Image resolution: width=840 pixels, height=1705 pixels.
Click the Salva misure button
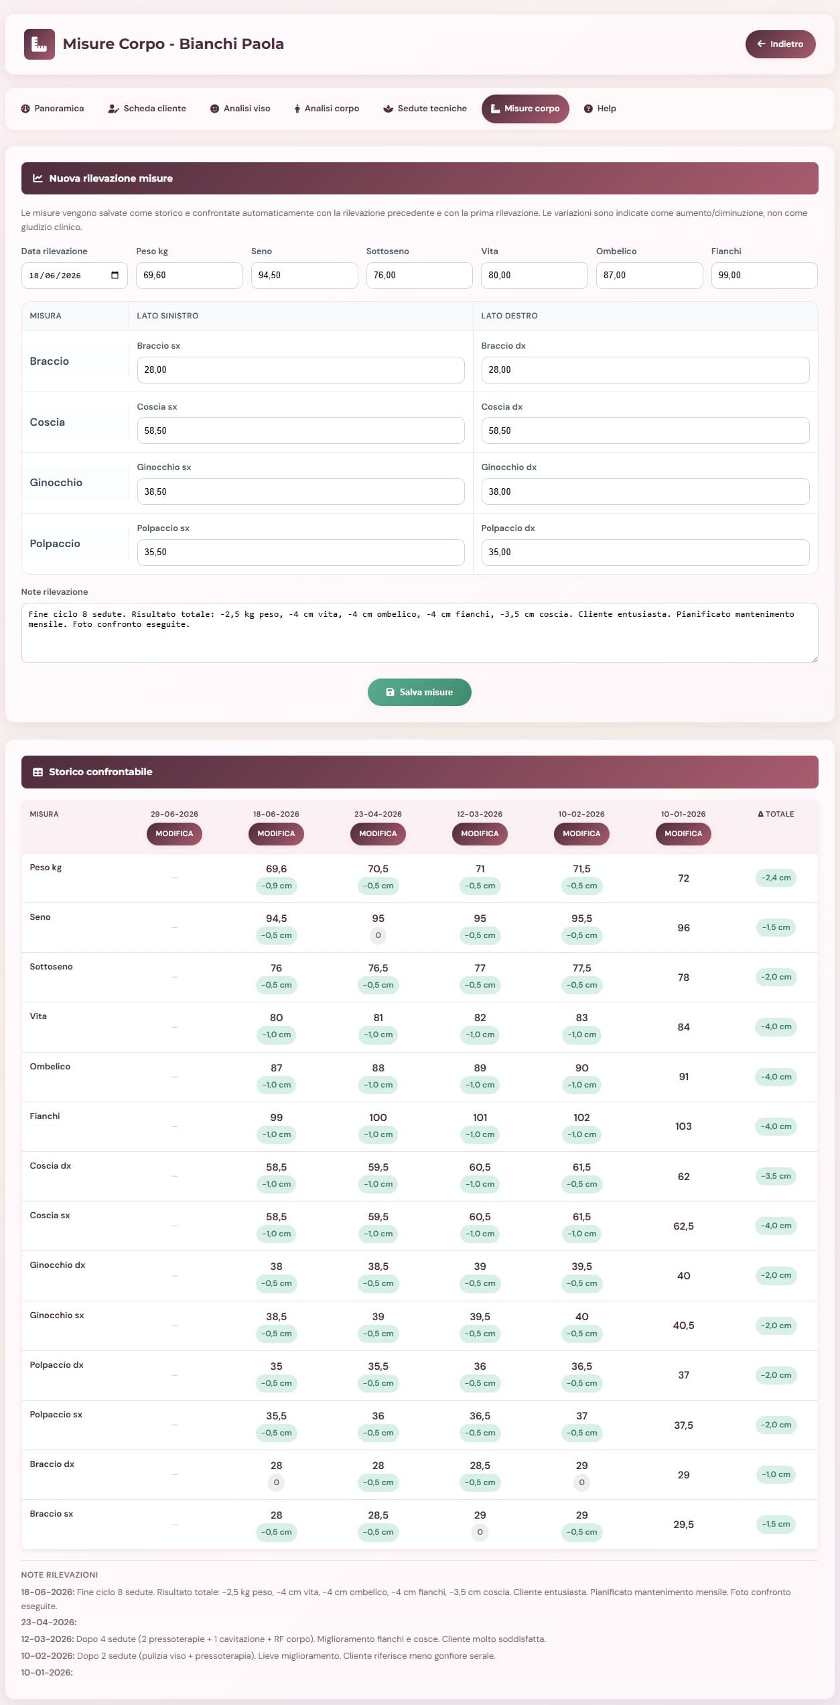(x=419, y=693)
